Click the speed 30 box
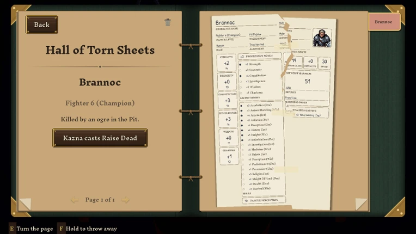The width and height of the screenshot is (416, 234). (324, 63)
